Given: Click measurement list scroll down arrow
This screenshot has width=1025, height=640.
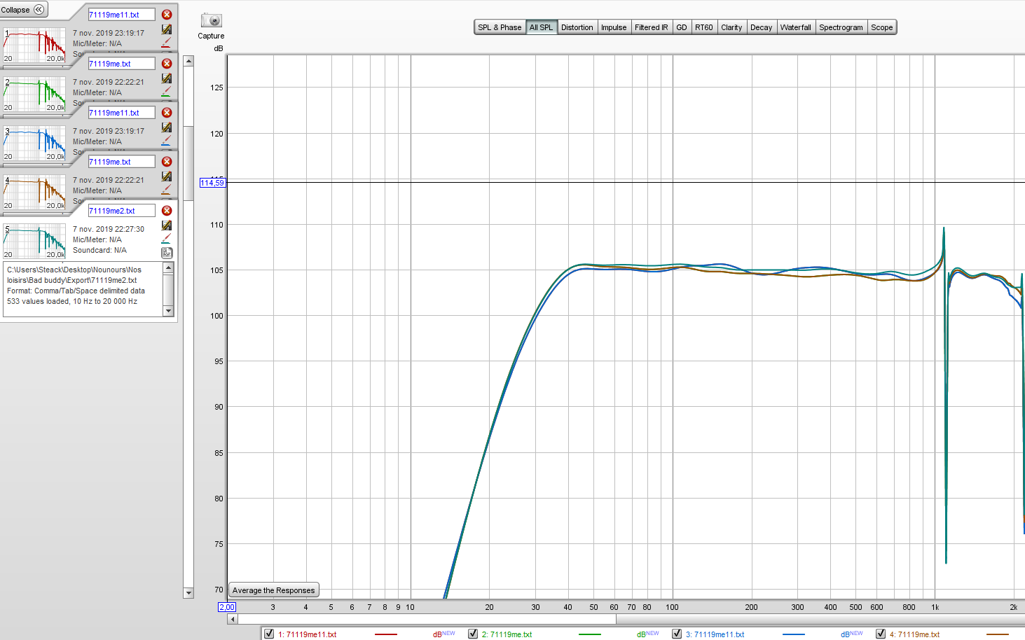Looking at the screenshot, I should [188, 593].
